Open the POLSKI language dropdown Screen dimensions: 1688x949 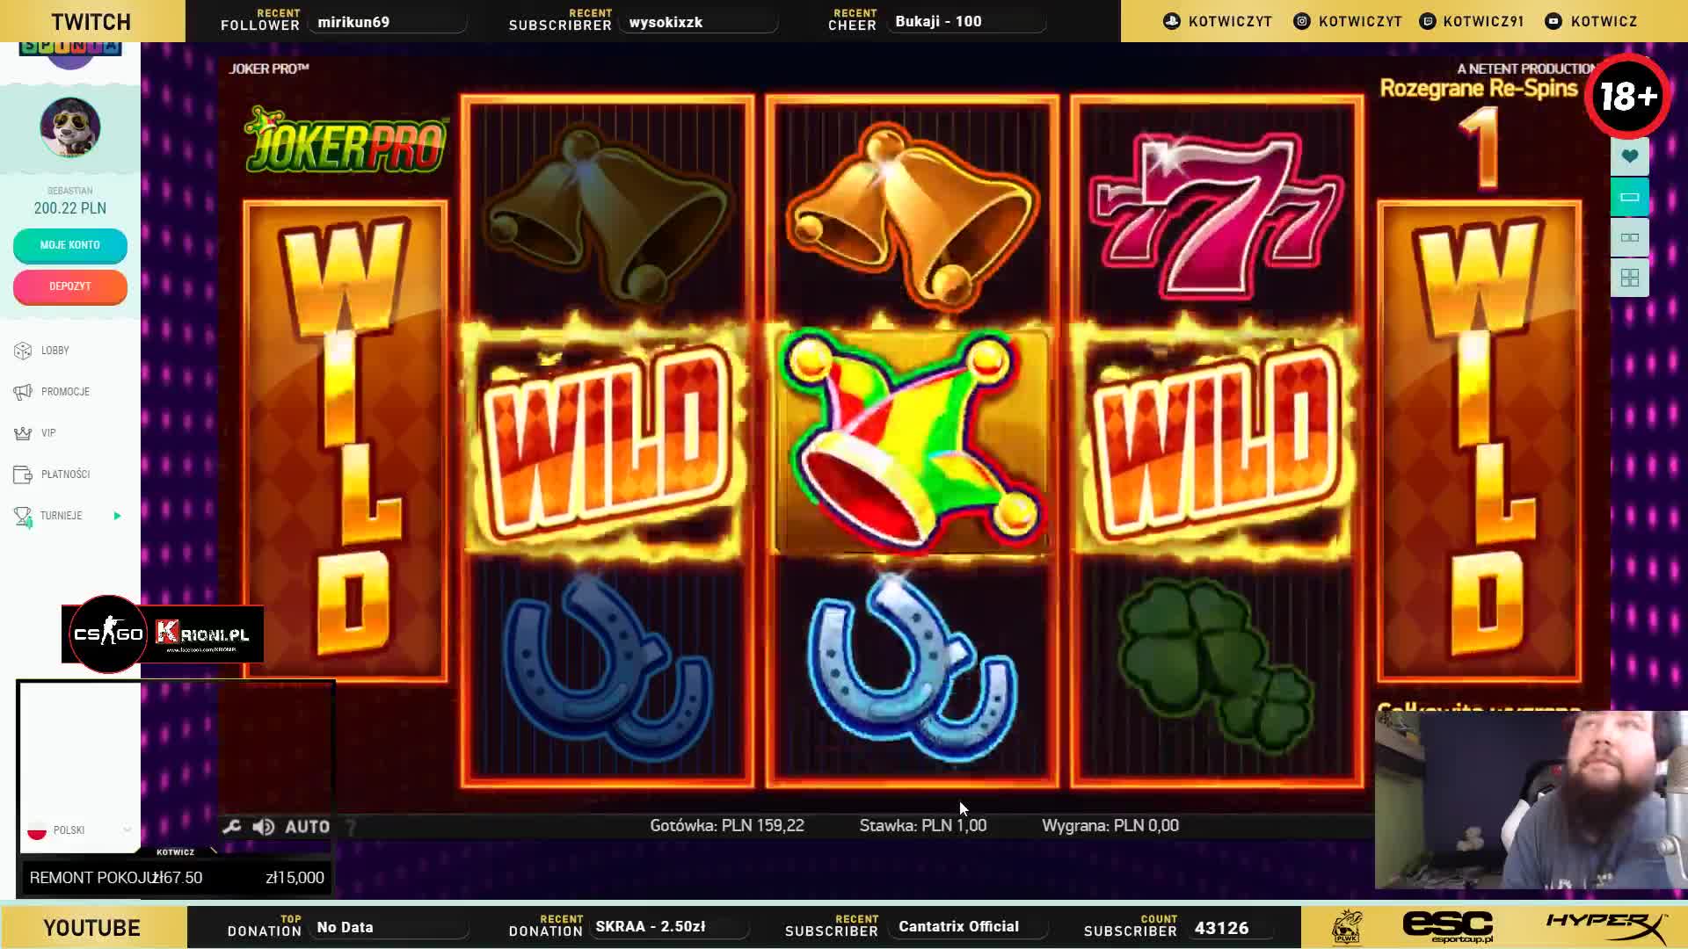point(79,830)
